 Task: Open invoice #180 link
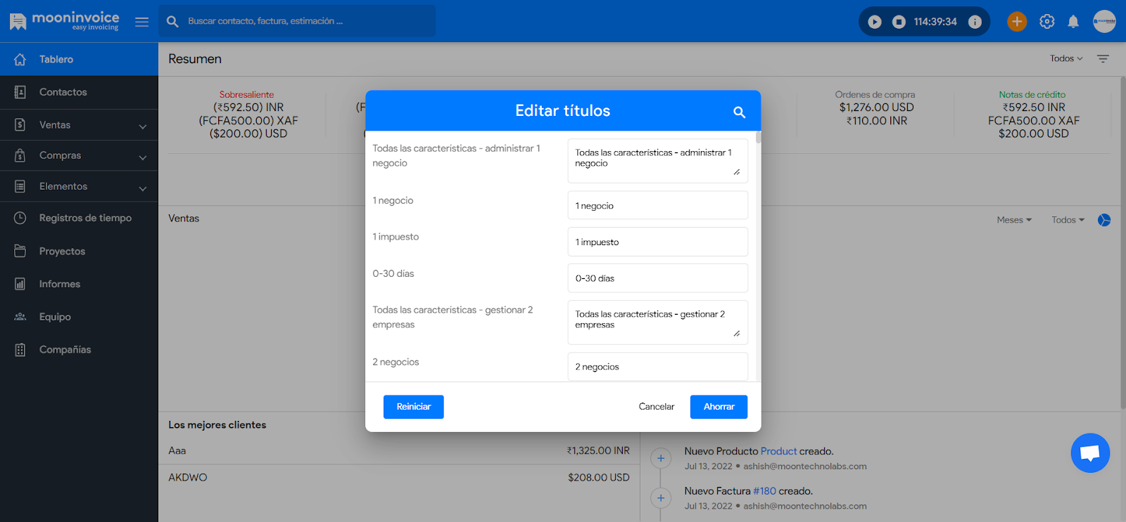pyautogui.click(x=764, y=491)
